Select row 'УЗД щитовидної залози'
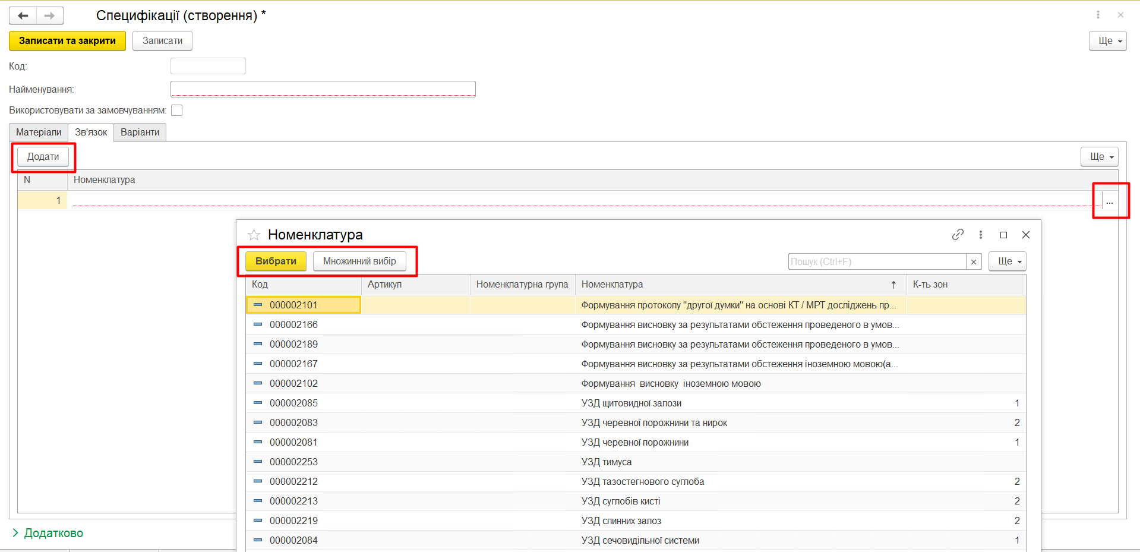 631,403
